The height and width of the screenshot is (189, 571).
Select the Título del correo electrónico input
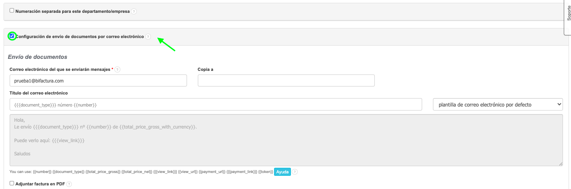tap(216, 105)
